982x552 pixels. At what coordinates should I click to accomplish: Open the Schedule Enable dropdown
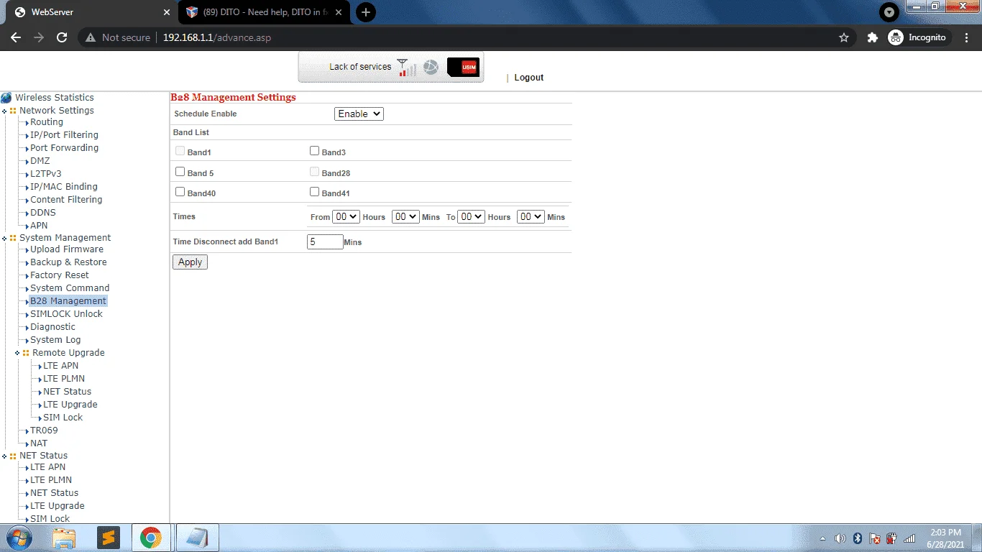pos(359,114)
